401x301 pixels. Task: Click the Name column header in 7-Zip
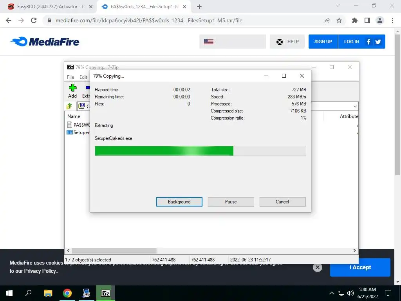click(74, 116)
